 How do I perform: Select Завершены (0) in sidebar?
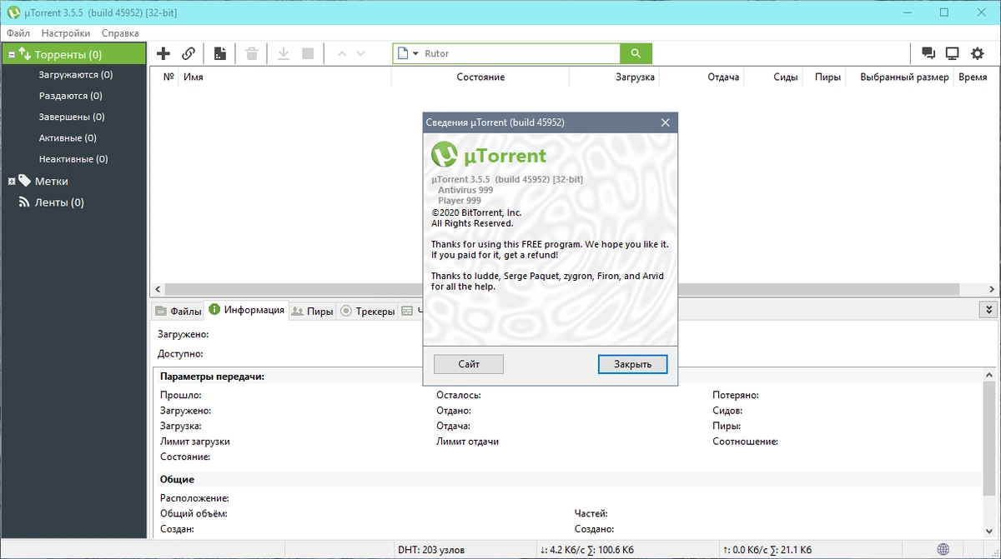pyautogui.click(x=72, y=117)
